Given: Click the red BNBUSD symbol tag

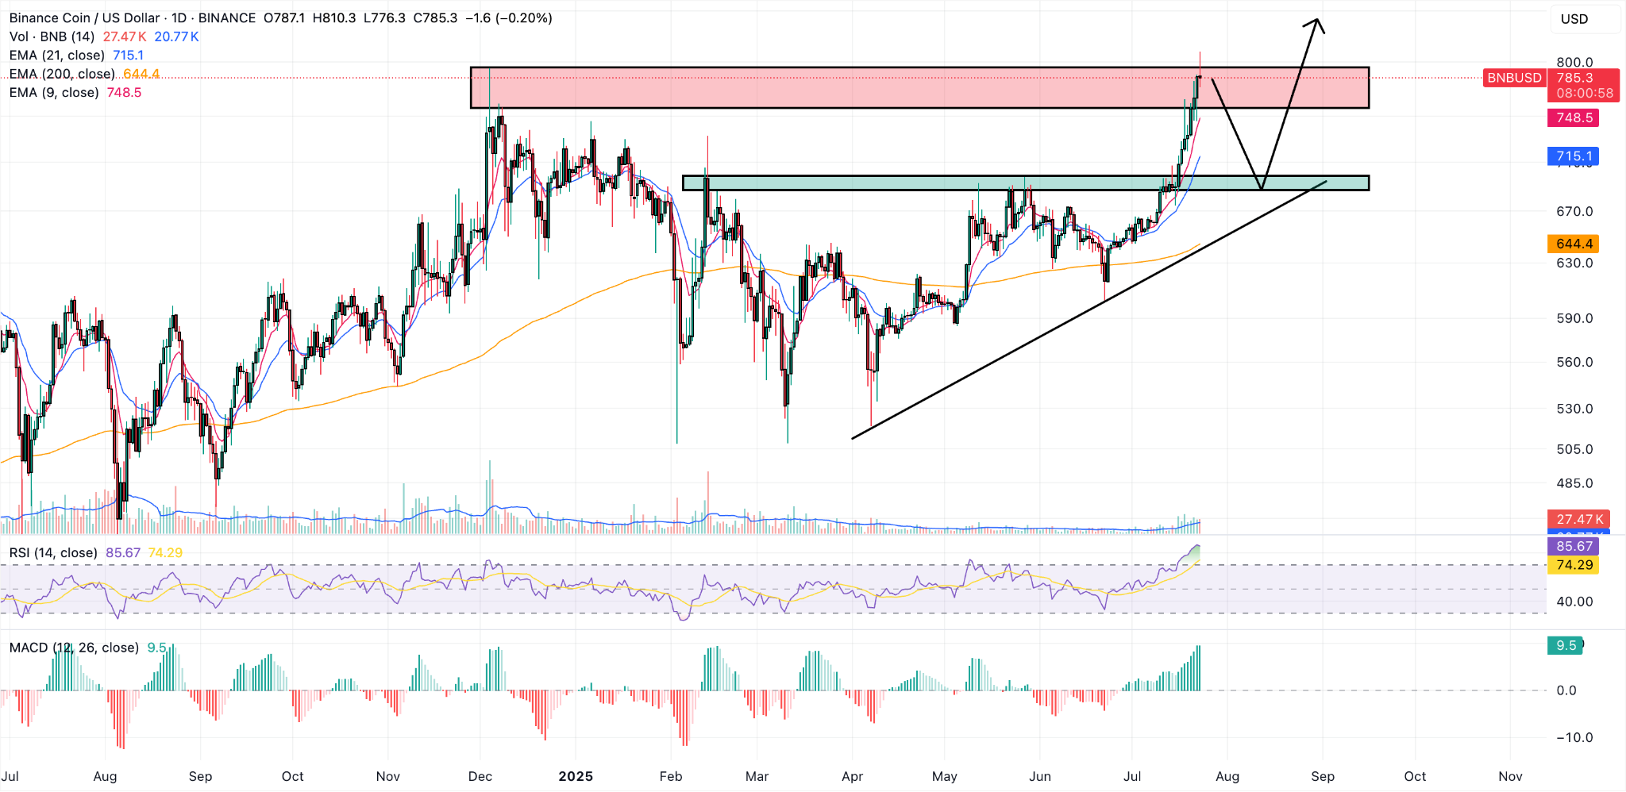Looking at the screenshot, I should click(x=1514, y=78).
